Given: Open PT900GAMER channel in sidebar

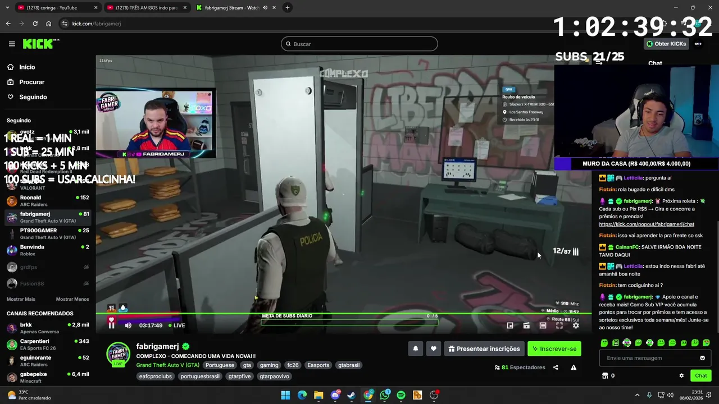Looking at the screenshot, I should pyautogui.click(x=48, y=233).
